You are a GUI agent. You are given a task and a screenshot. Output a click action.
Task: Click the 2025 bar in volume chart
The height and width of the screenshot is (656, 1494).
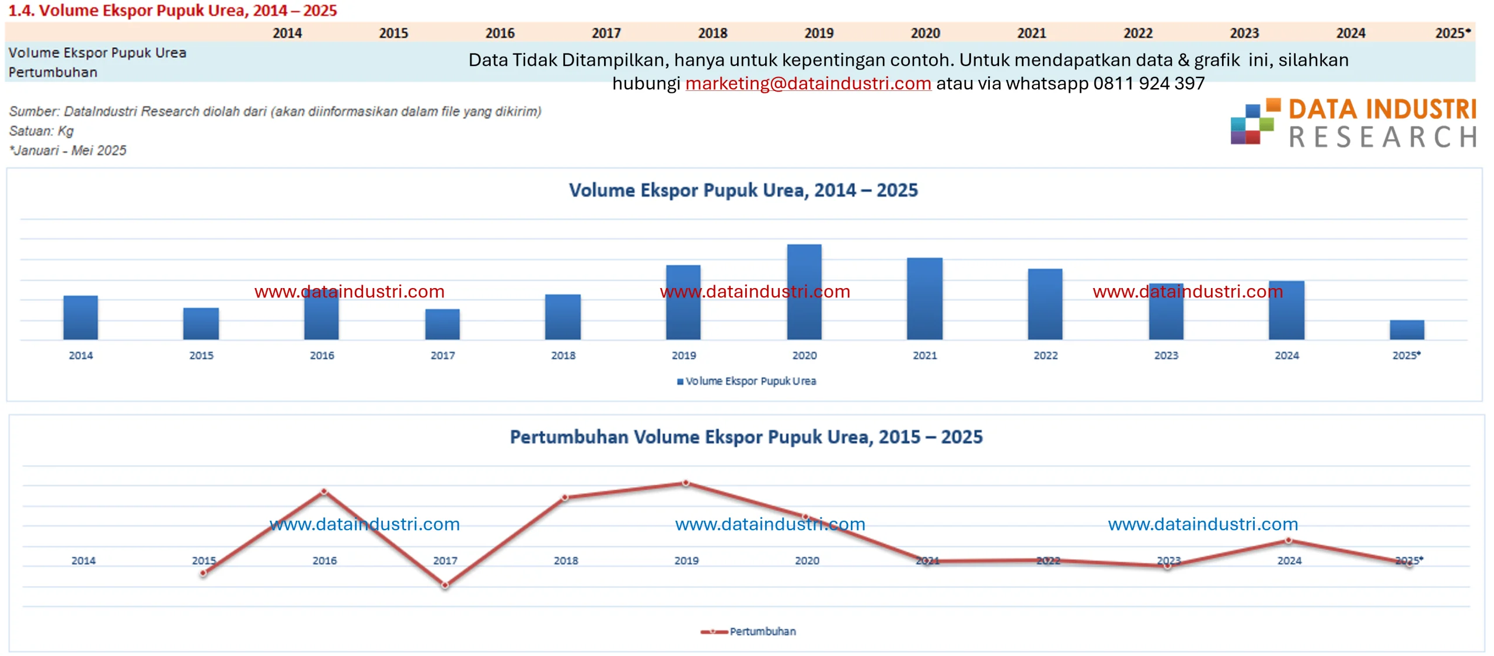click(1406, 329)
